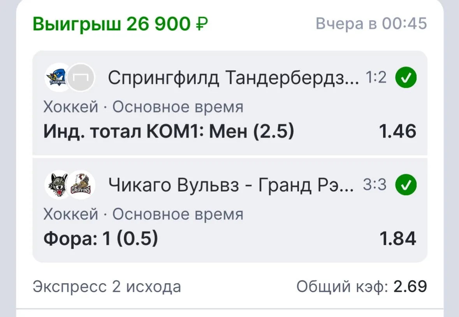Select the Инд. тотал КОМ1: Мен (2.5) outcome
459x317 pixels.
169,131
